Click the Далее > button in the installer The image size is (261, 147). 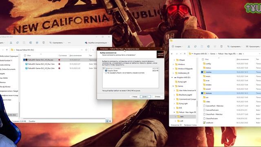[x=145, y=96]
